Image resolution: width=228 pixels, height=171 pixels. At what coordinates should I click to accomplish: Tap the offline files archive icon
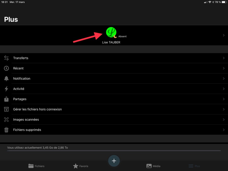pyautogui.click(x=6, y=109)
